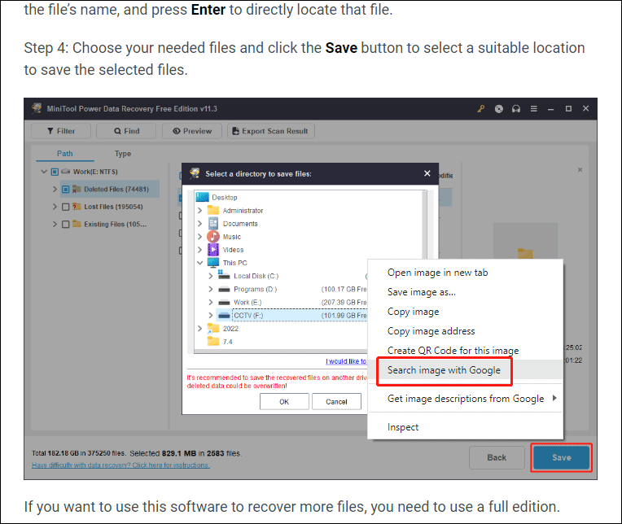Expand the Deleted Files (74481) node
The height and width of the screenshot is (524, 622).
[55, 189]
